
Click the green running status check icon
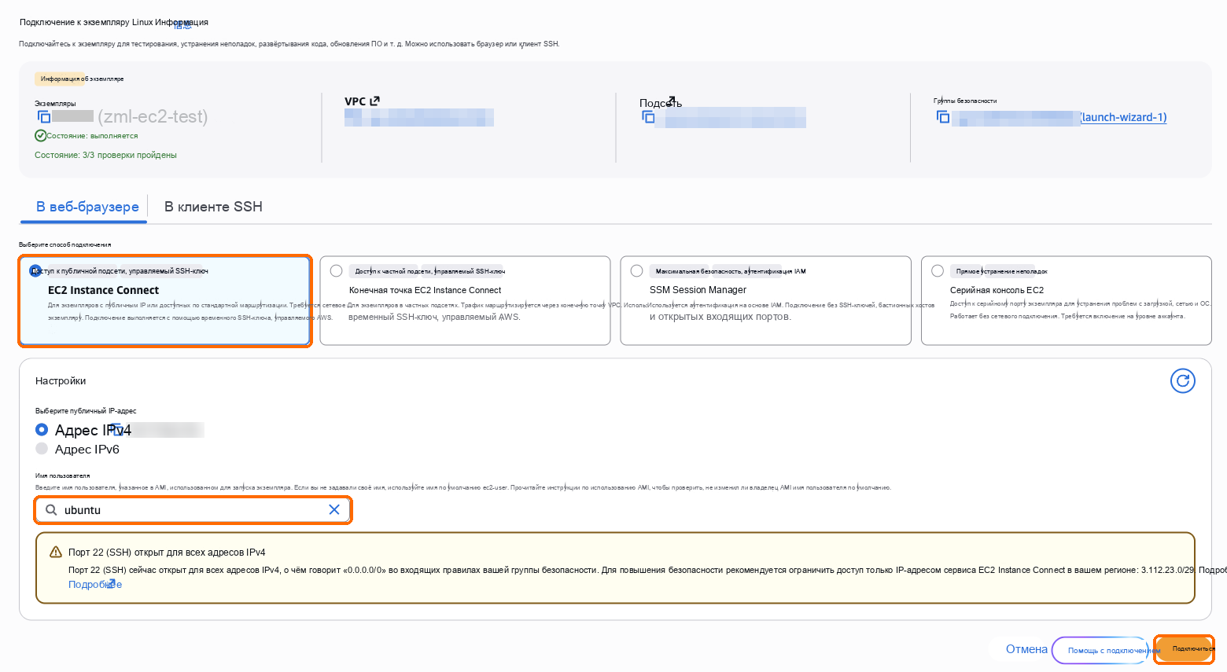click(40, 135)
